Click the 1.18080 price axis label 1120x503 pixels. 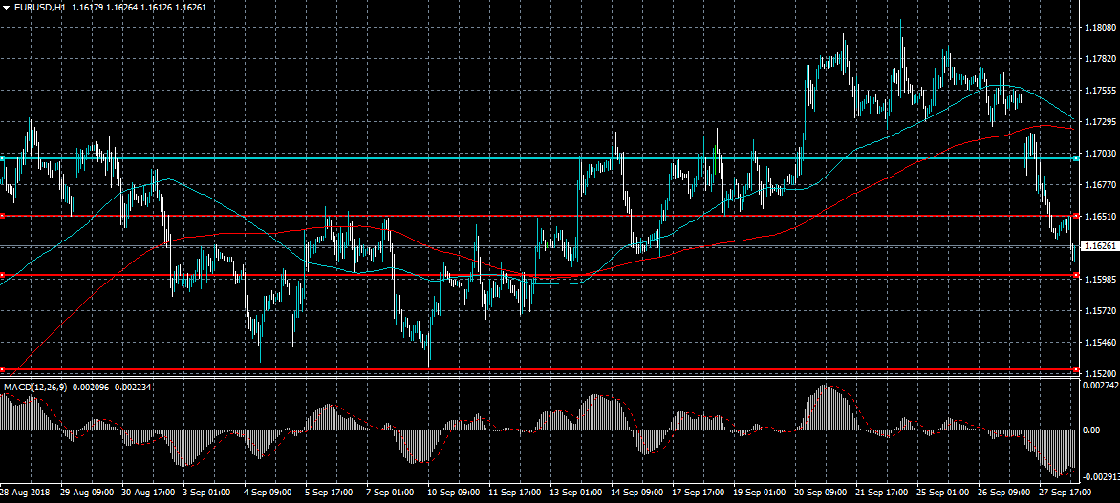(x=1099, y=28)
